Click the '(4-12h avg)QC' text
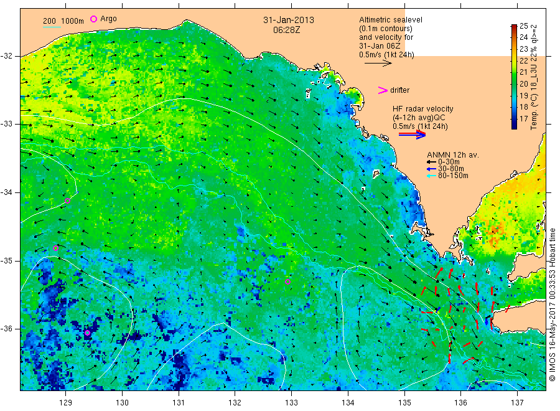 (x=419, y=118)
